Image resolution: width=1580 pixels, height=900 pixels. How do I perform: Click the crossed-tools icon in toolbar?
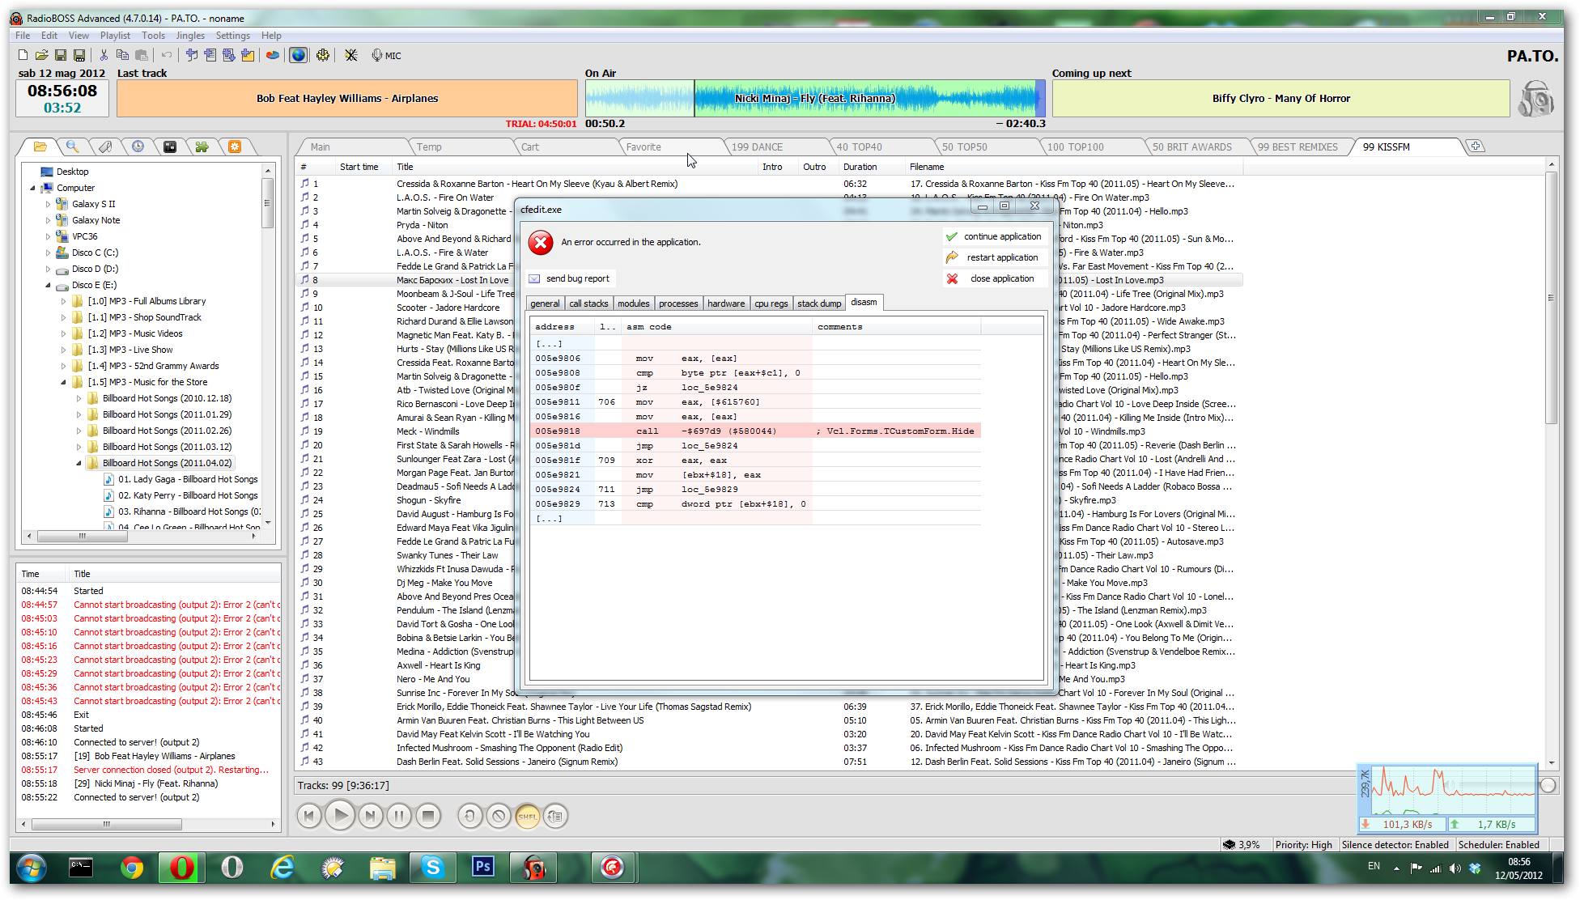coord(350,55)
